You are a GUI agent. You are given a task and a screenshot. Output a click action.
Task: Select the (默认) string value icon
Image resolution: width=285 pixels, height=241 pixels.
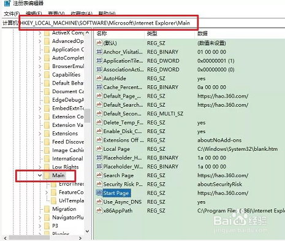point(99,43)
